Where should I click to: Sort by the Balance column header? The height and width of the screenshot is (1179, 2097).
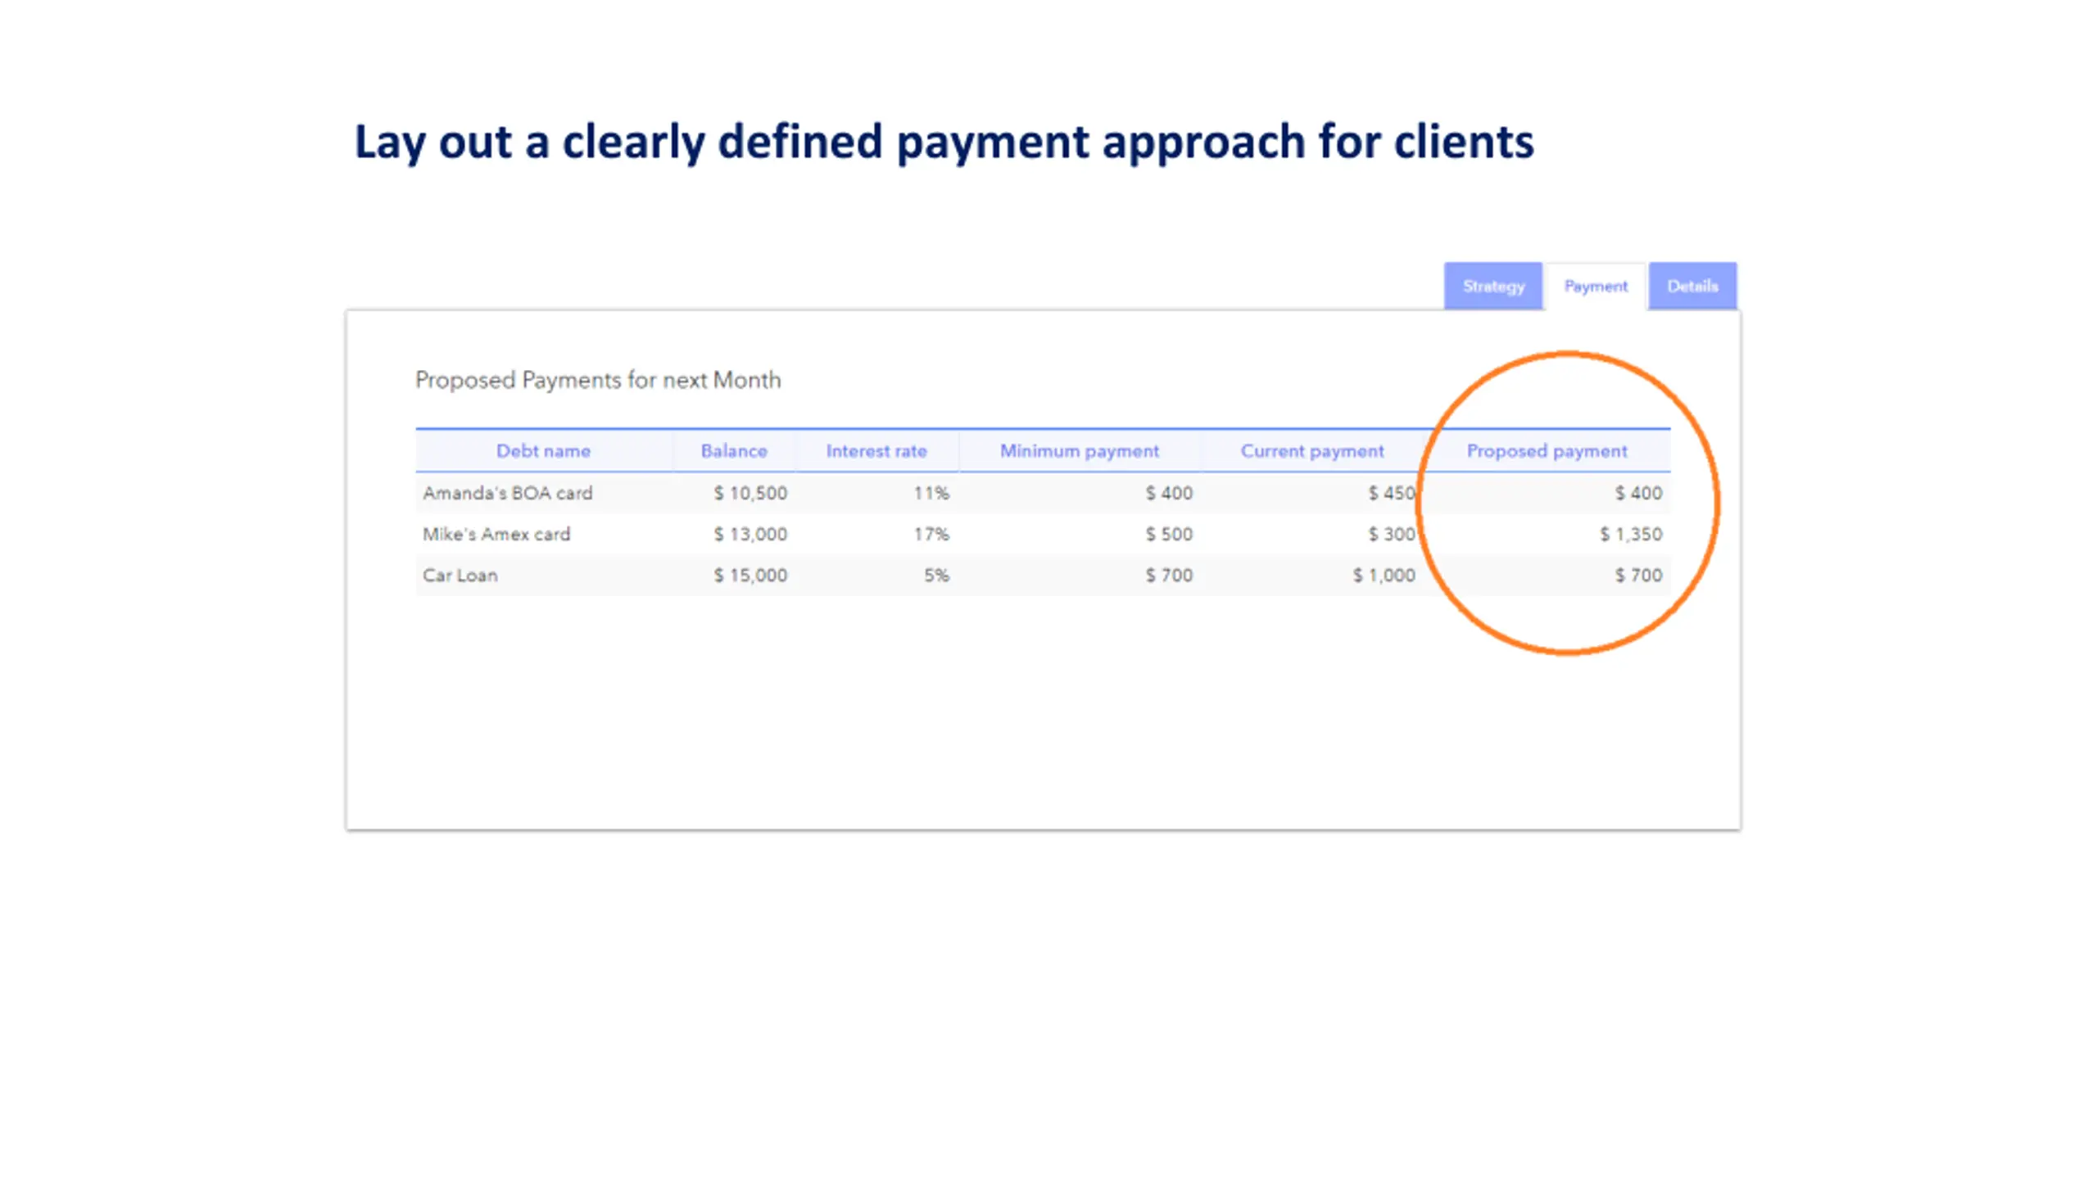[733, 450]
